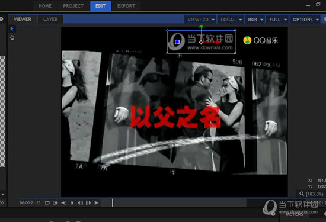
Task: Open the OPTIONS menu
Action: (x=305, y=20)
